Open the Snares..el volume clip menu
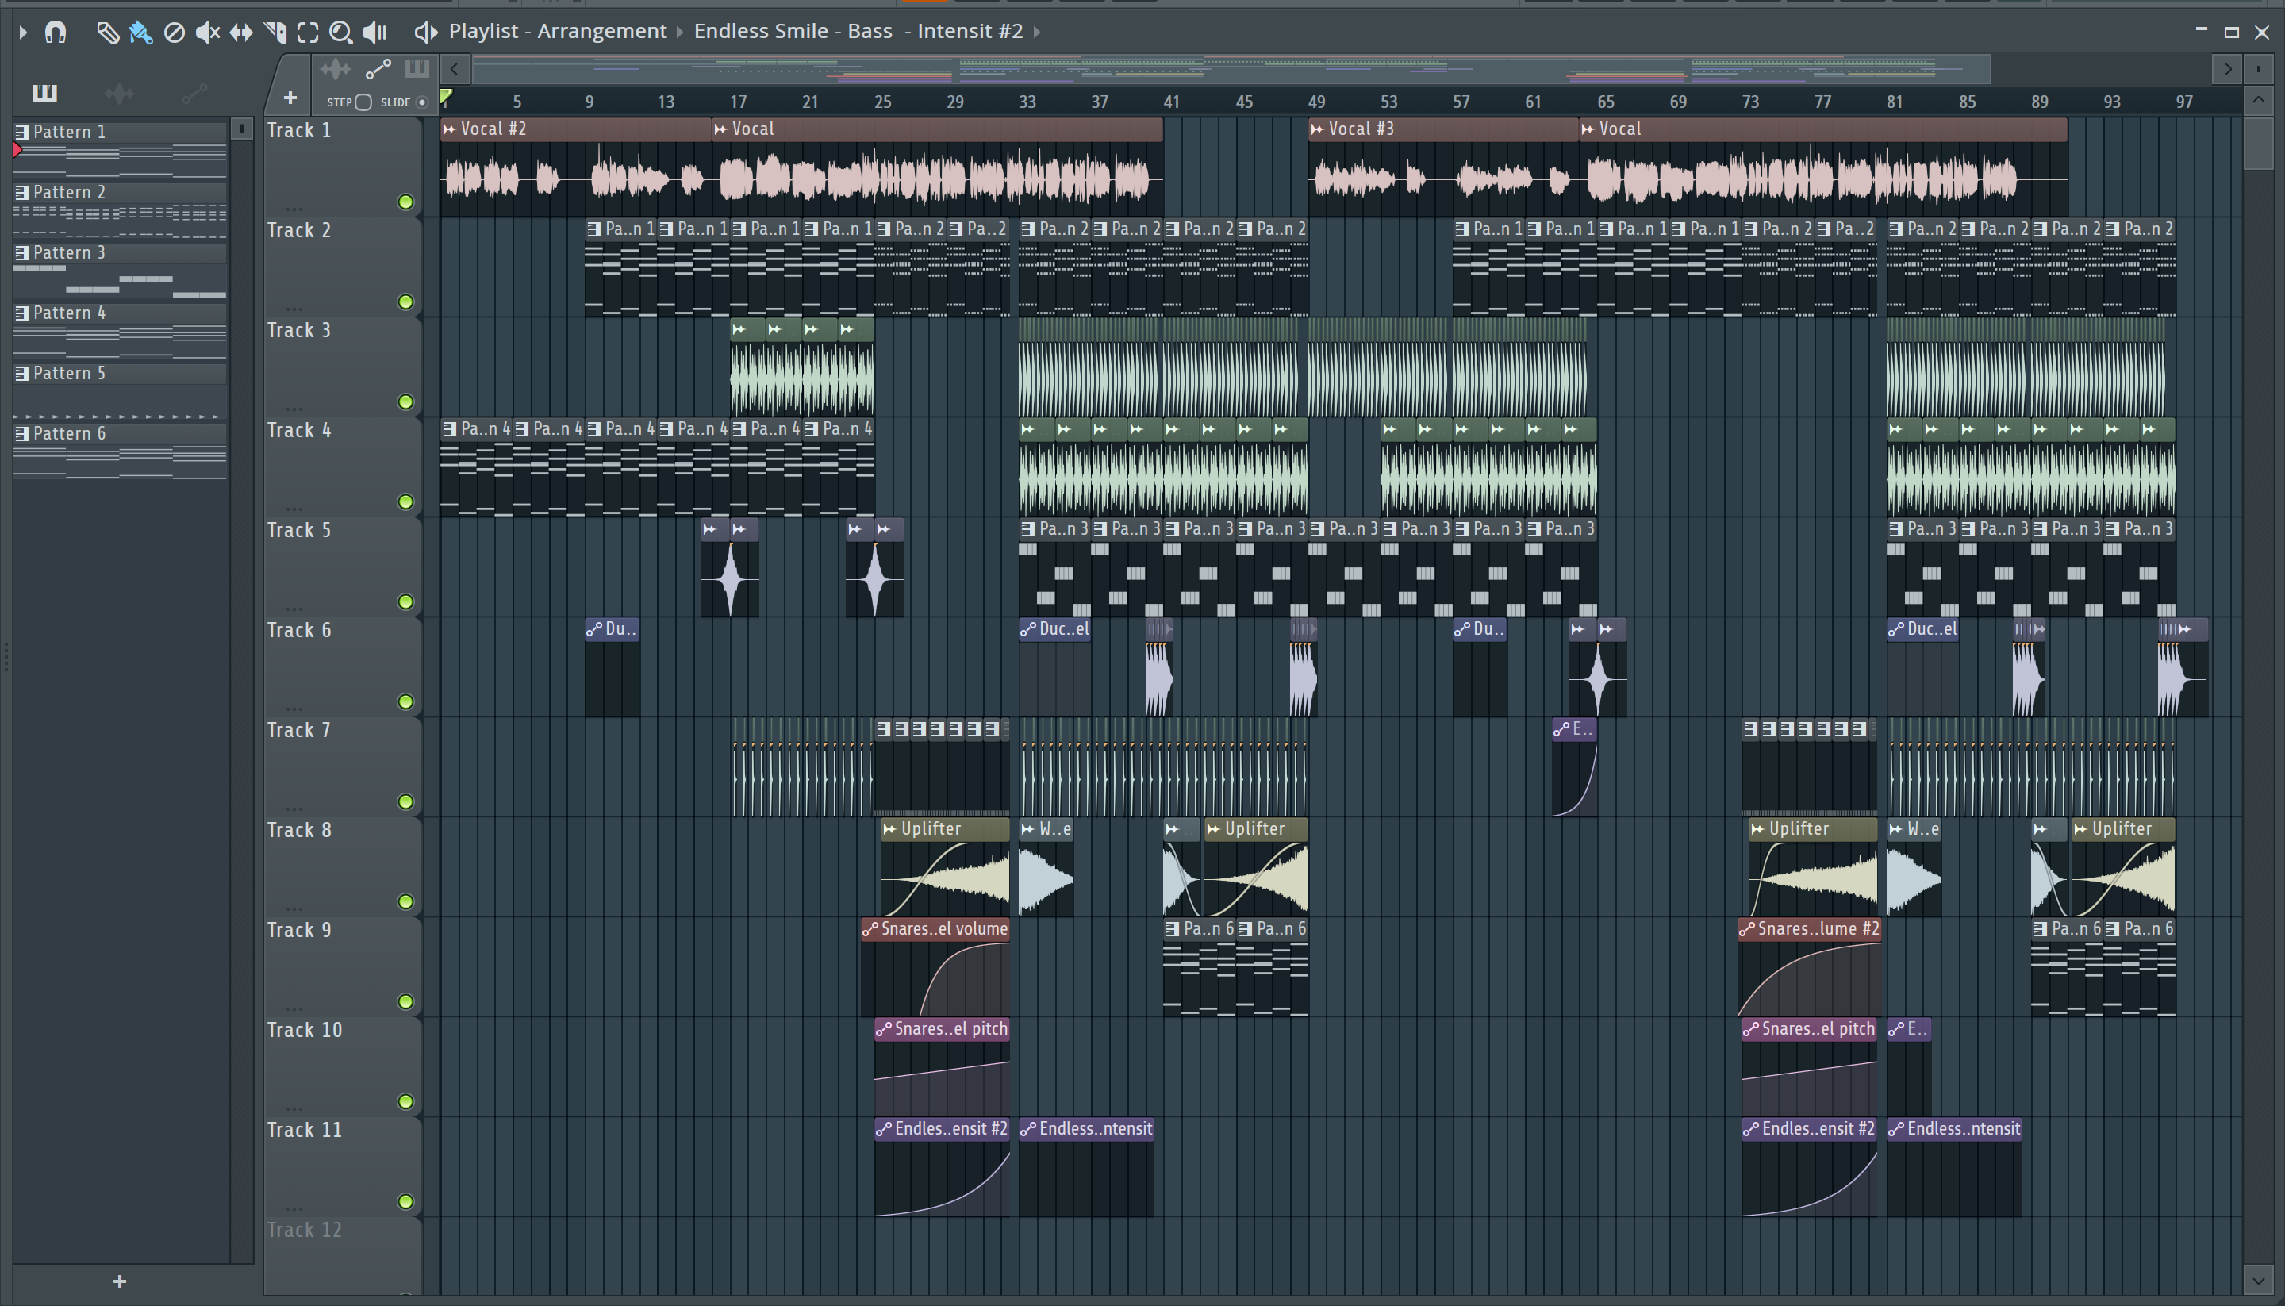The image size is (2285, 1306). click(870, 929)
